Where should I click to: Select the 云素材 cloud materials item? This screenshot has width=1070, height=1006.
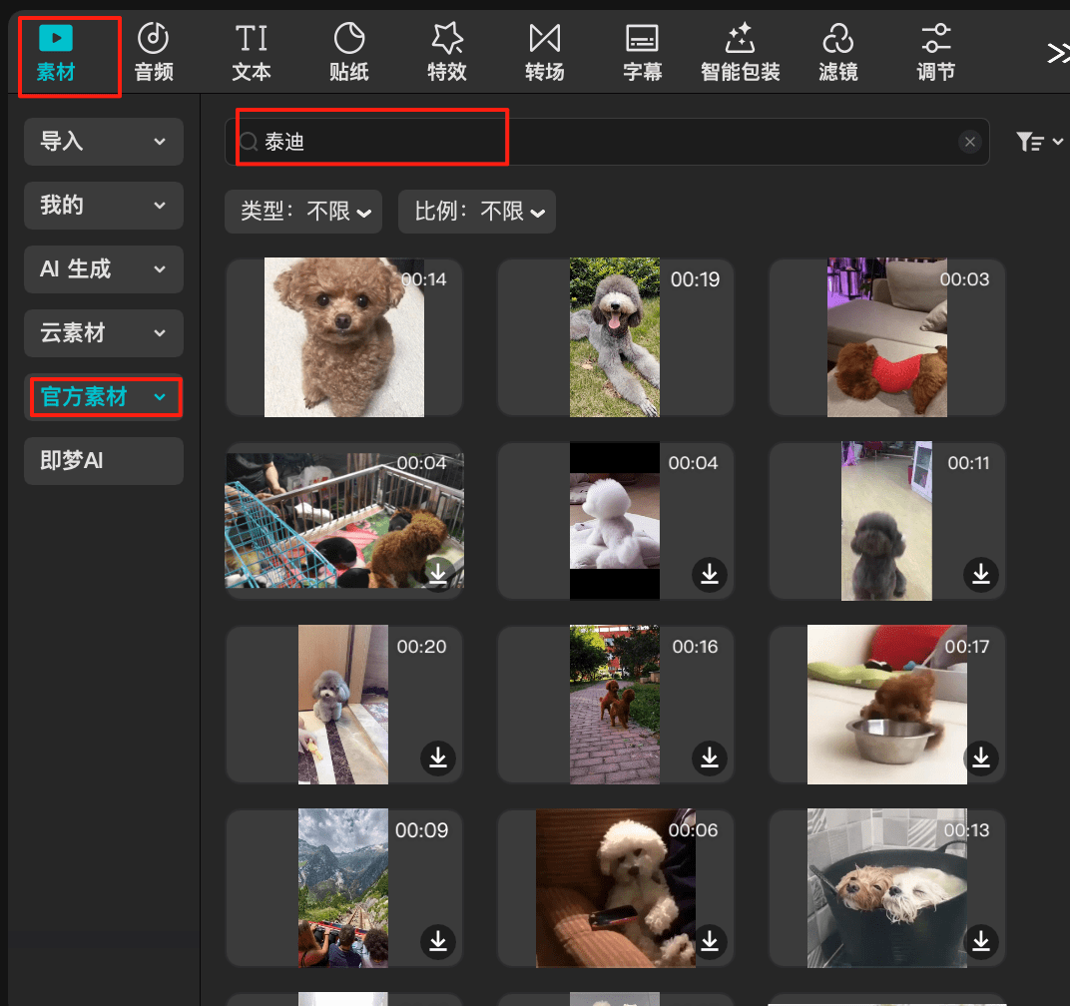click(x=104, y=333)
